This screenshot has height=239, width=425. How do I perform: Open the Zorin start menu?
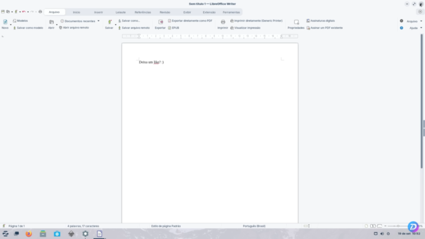pos(5,234)
